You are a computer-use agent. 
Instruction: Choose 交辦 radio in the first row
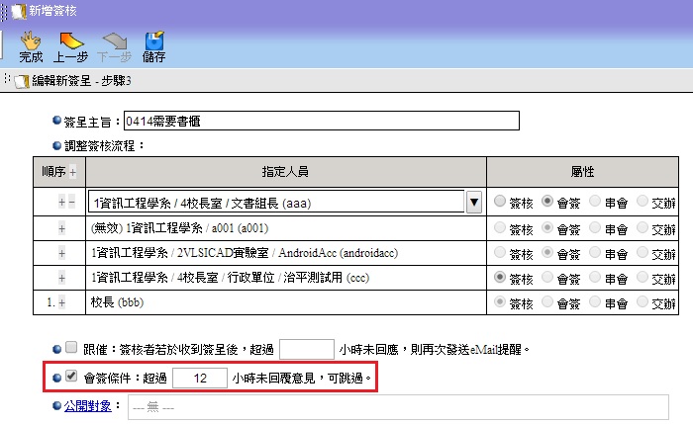(643, 202)
